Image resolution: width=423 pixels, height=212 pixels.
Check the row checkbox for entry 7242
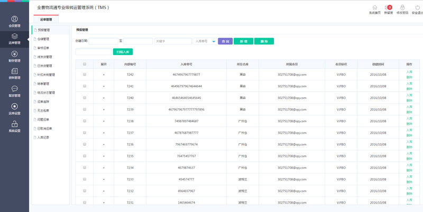[x=85, y=75]
